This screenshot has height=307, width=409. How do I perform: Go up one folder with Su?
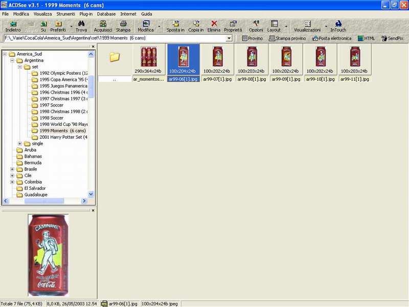tap(43, 27)
